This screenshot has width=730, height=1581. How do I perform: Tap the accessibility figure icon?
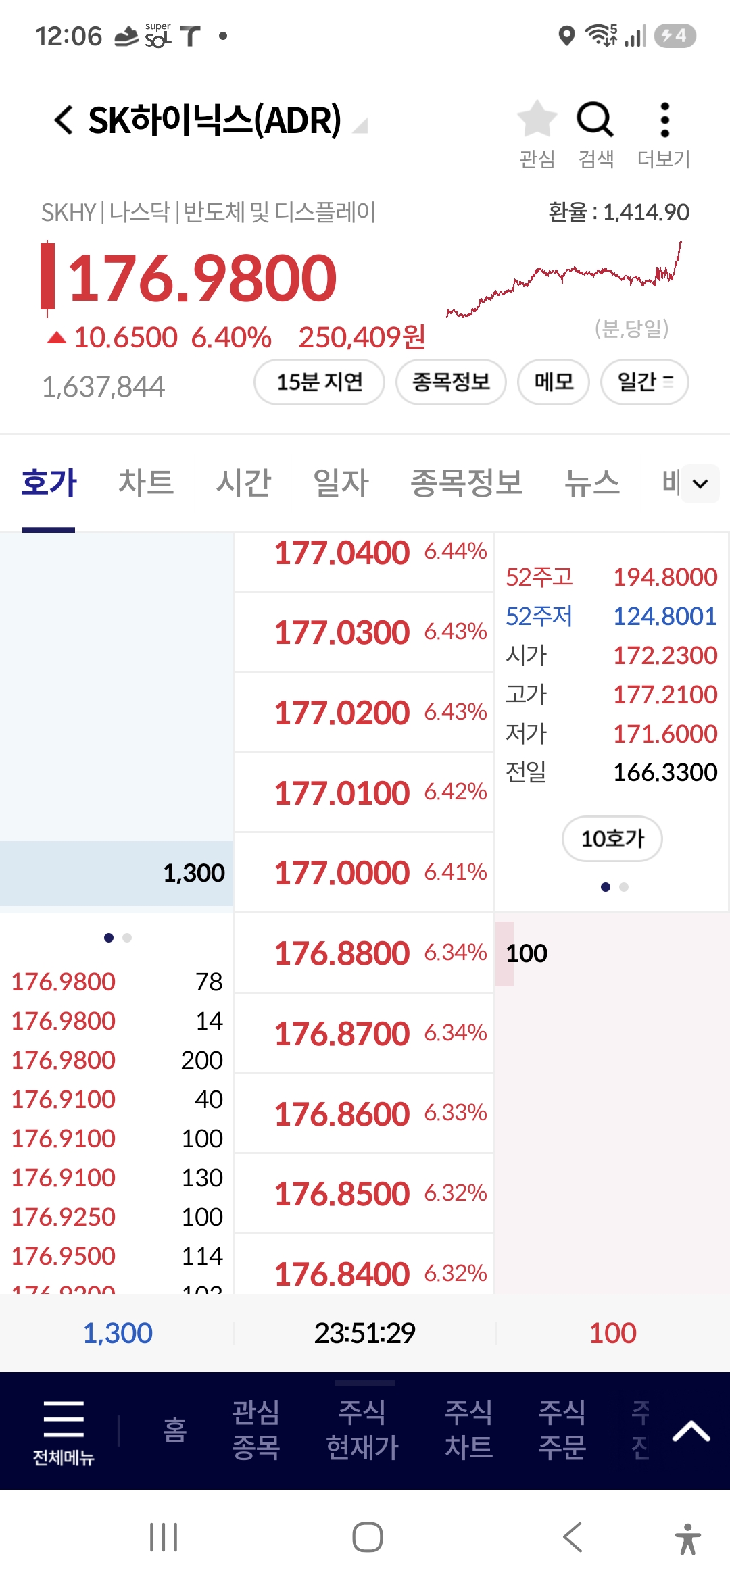coord(688,1538)
